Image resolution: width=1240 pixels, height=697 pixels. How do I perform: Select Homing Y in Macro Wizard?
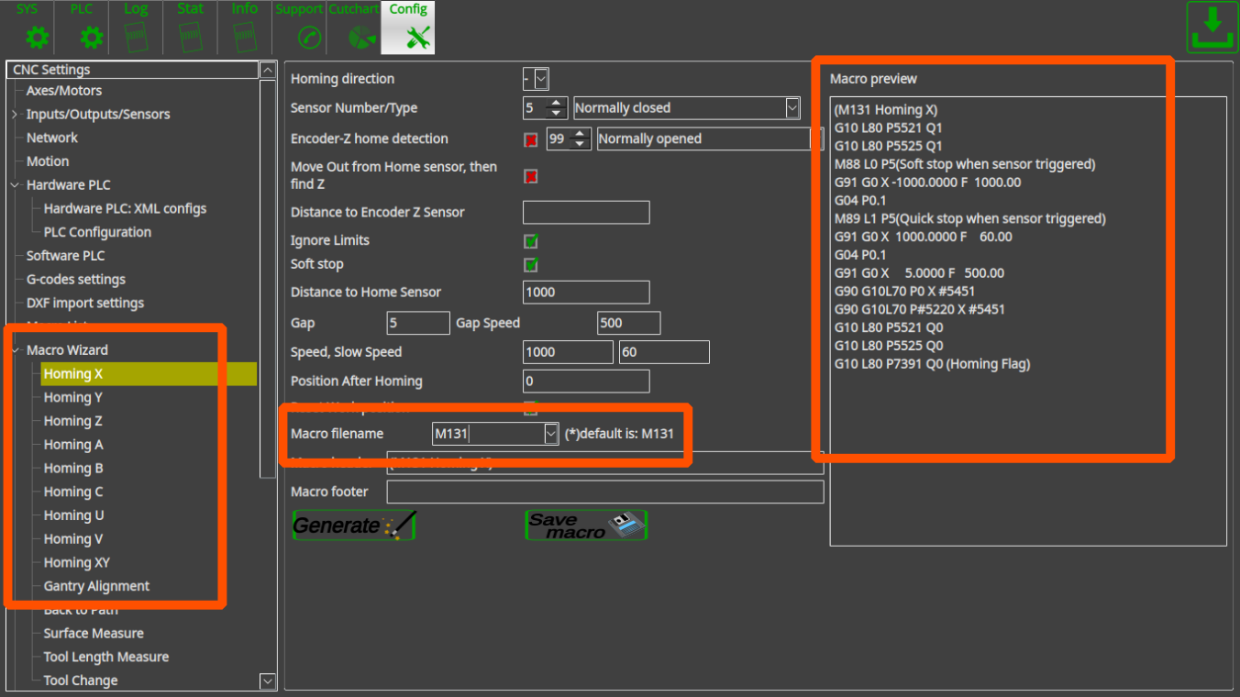[73, 397]
